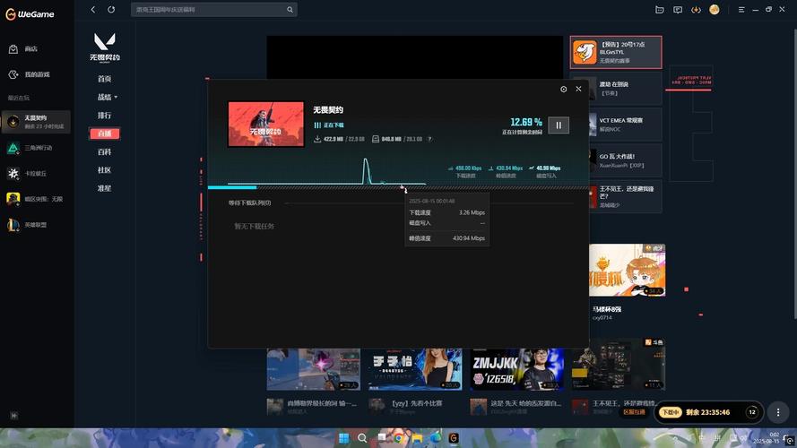Open download dialog settings gear

(564, 89)
